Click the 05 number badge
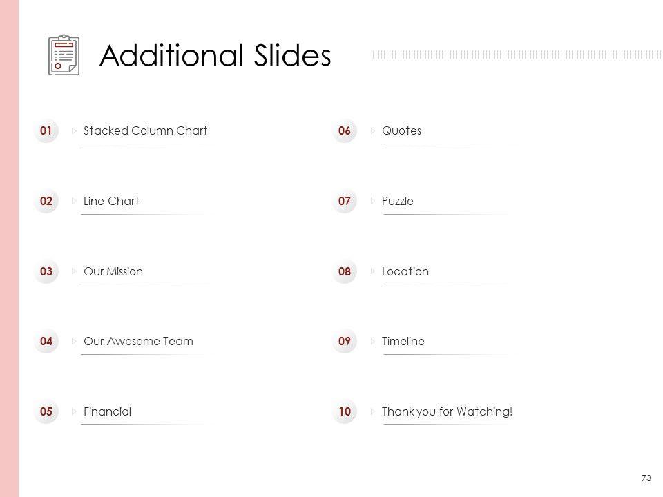This screenshot has width=663, height=497. [46, 412]
